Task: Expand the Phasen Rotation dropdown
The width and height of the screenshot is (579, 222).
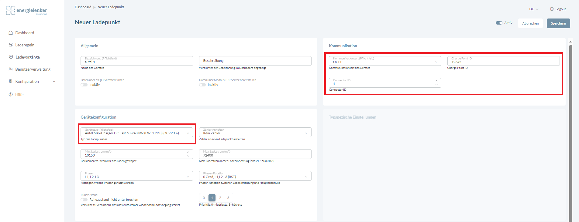Action: [x=255, y=176]
